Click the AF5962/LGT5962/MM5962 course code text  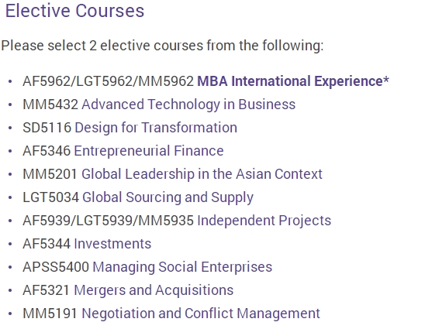[109, 81]
